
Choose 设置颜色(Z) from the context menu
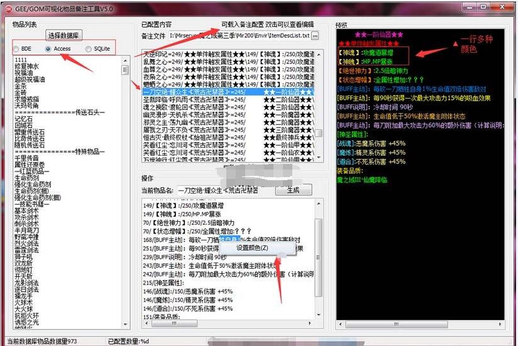coord(251,247)
